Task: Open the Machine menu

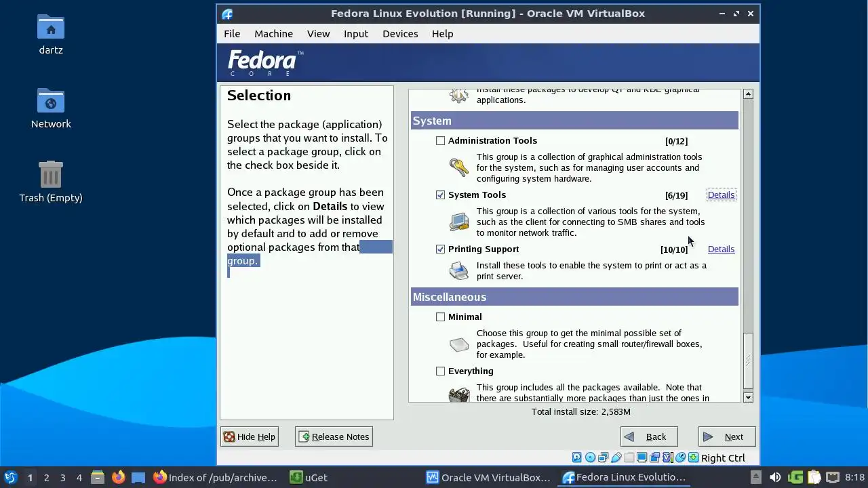Action: [273, 34]
